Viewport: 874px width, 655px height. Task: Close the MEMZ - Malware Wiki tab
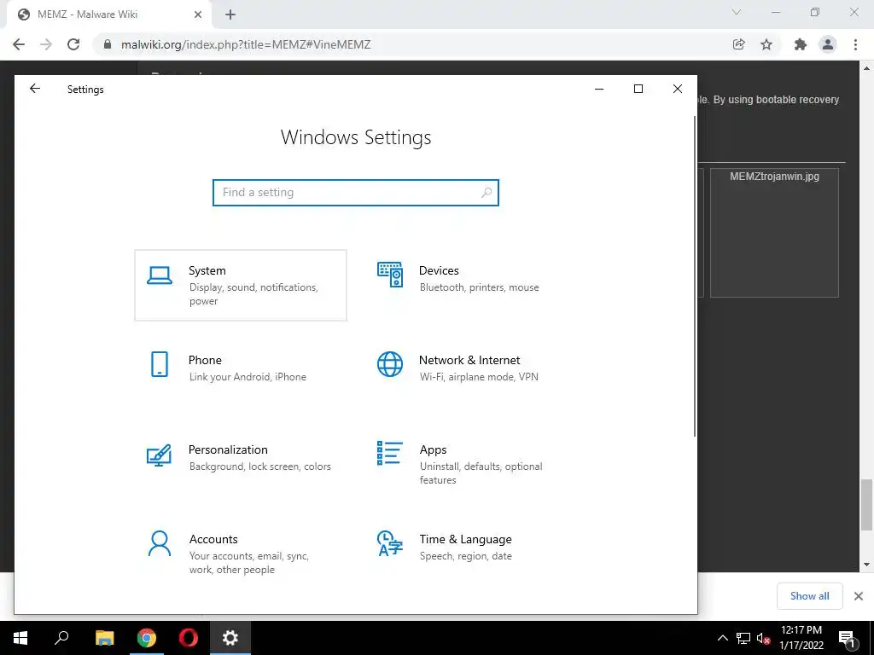coord(198,14)
